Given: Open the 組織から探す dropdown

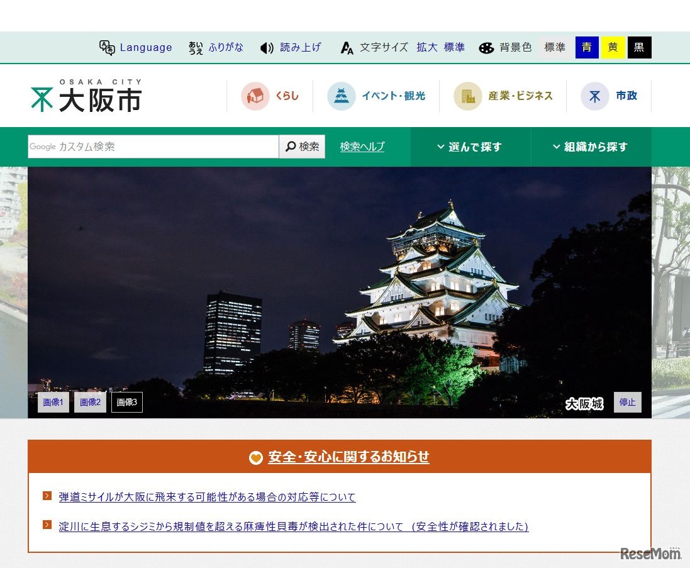Looking at the screenshot, I should 590,147.
